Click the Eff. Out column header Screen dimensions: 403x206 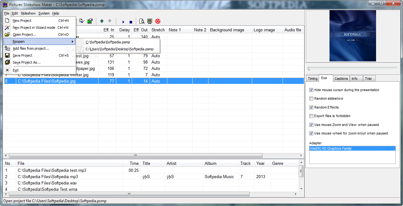coord(141,30)
